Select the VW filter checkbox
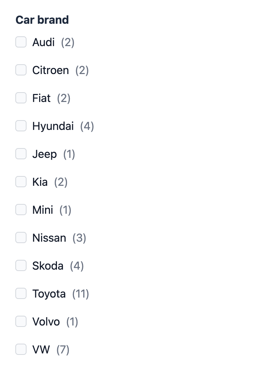Screen dimensions: 261x373 [x=21, y=349]
